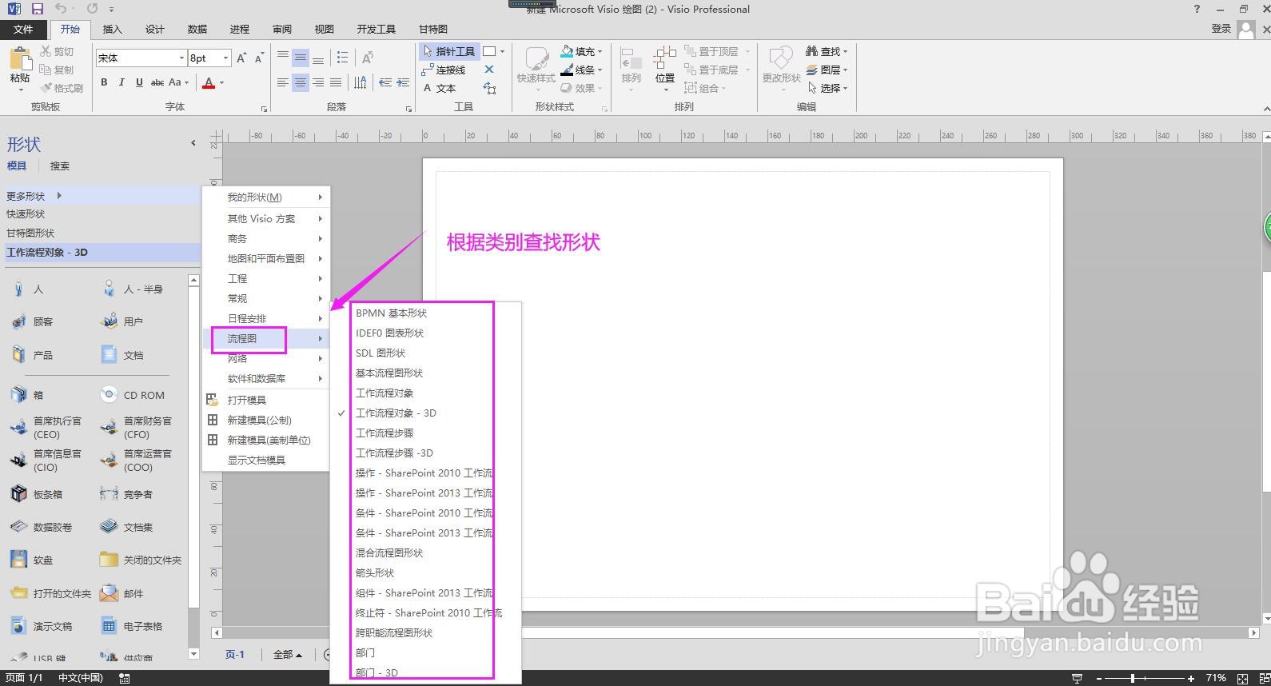Image resolution: width=1271 pixels, height=686 pixels.
Task: Click the Search link in Shapes pane
Action: (60, 166)
